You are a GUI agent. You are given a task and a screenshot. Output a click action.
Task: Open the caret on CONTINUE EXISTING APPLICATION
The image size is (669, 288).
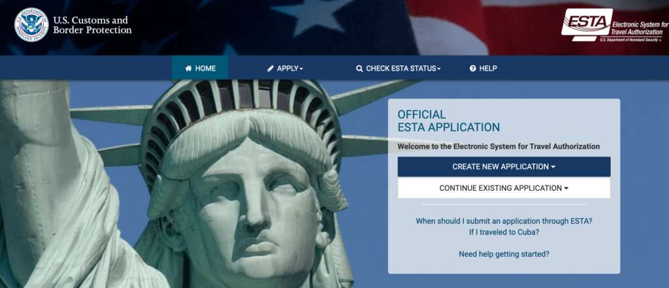[x=566, y=189]
